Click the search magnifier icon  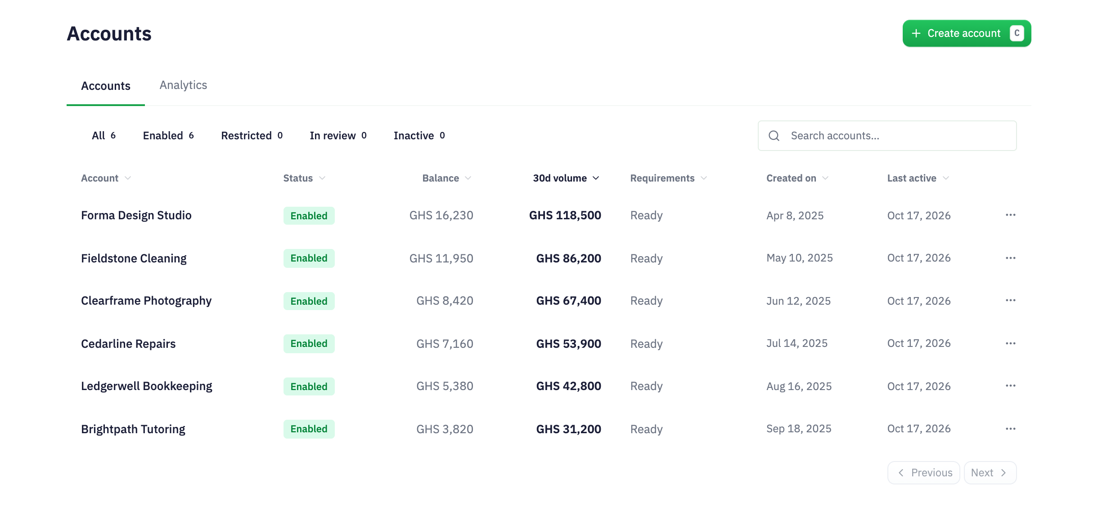click(774, 136)
